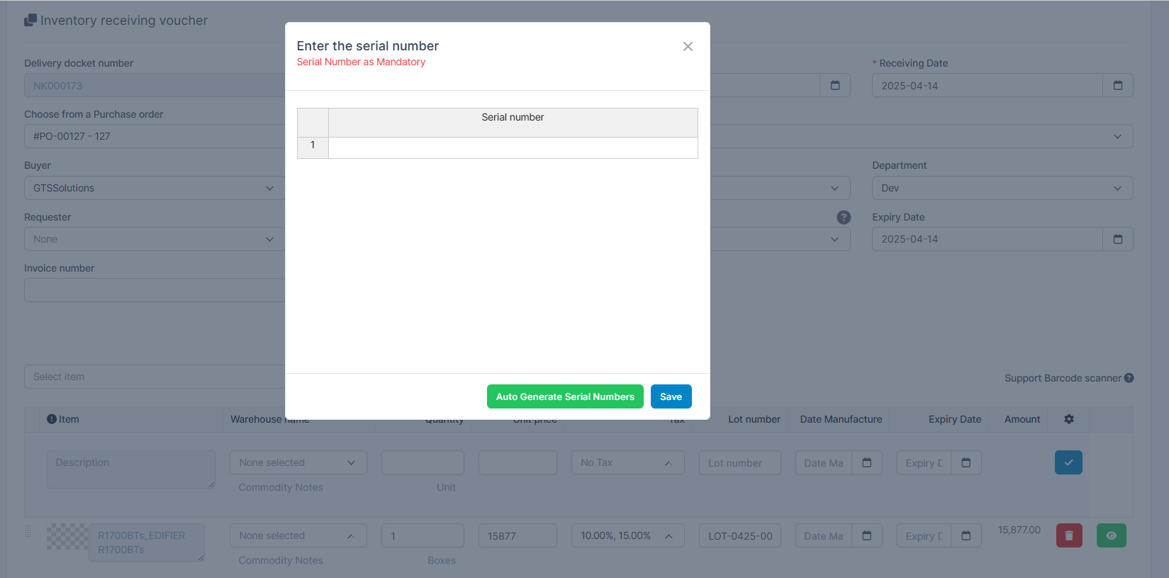Image resolution: width=1169 pixels, height=578 pixels.
Task: Open the Receiving Date calendar picker
Action: pyautogui.click(x=1117, y=86)
